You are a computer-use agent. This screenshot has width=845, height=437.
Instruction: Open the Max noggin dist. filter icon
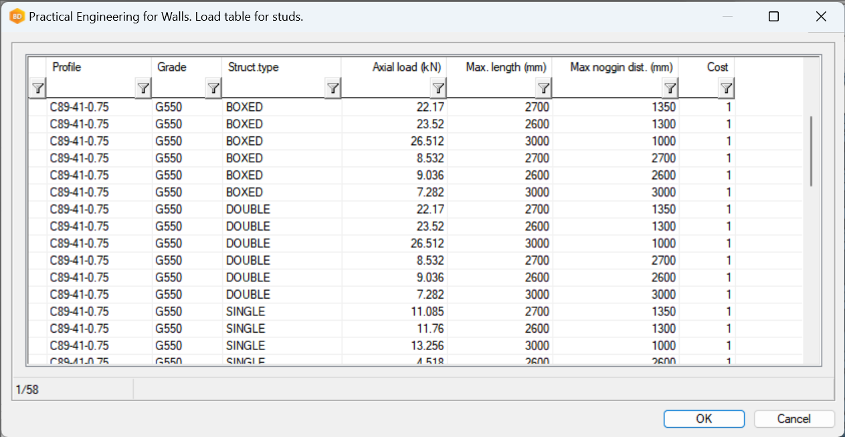(670, 88)
